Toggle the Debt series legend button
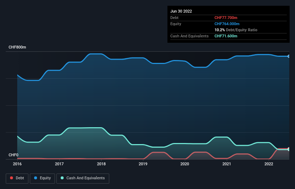This screenshot has width=295, height=189. click(x=17, y=178)
